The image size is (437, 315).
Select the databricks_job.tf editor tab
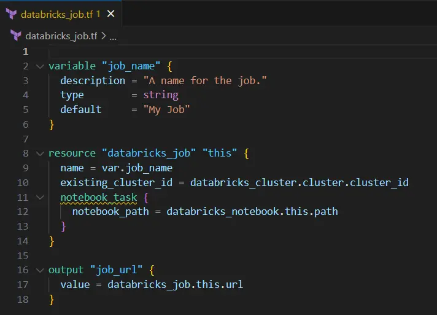pos(61,14)
